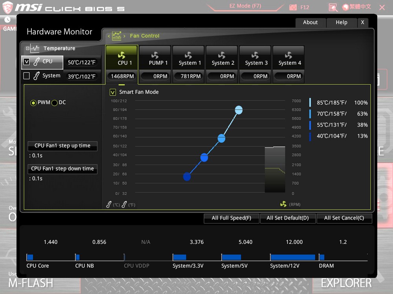Collapse the Temperature section expander

pyautogui.click(x=28, y=49)
